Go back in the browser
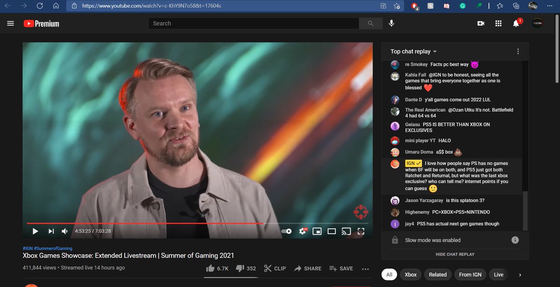The image size is (560, 287). [x=8, y=6]
